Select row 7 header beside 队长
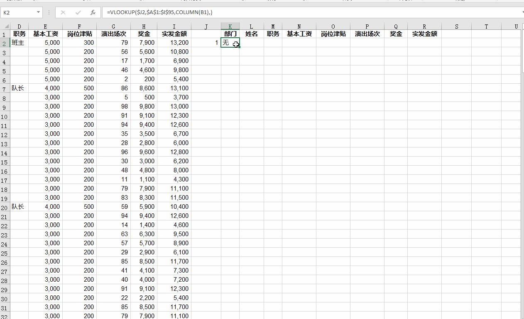Screen dimensions: 524x319 click(x=4, y=88)
